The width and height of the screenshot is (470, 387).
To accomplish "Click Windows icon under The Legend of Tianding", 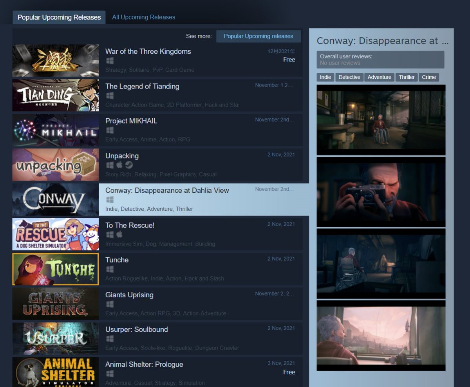I will pos(110,96).
